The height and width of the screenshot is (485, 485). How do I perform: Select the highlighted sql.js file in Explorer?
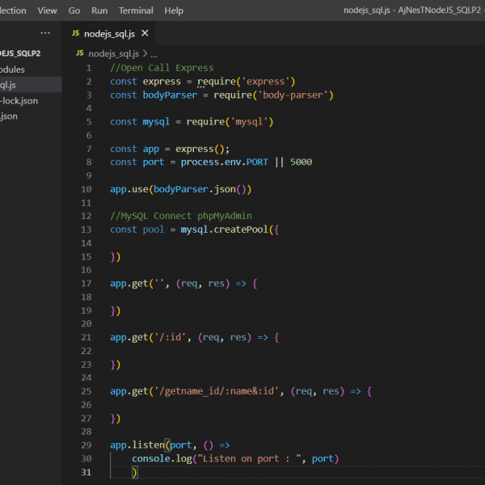point(8,85)
